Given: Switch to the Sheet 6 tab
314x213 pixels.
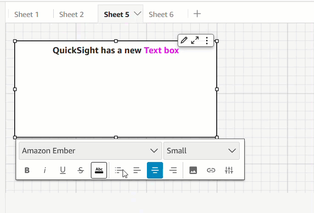Looking at the screenshot, I should point(161,14).
